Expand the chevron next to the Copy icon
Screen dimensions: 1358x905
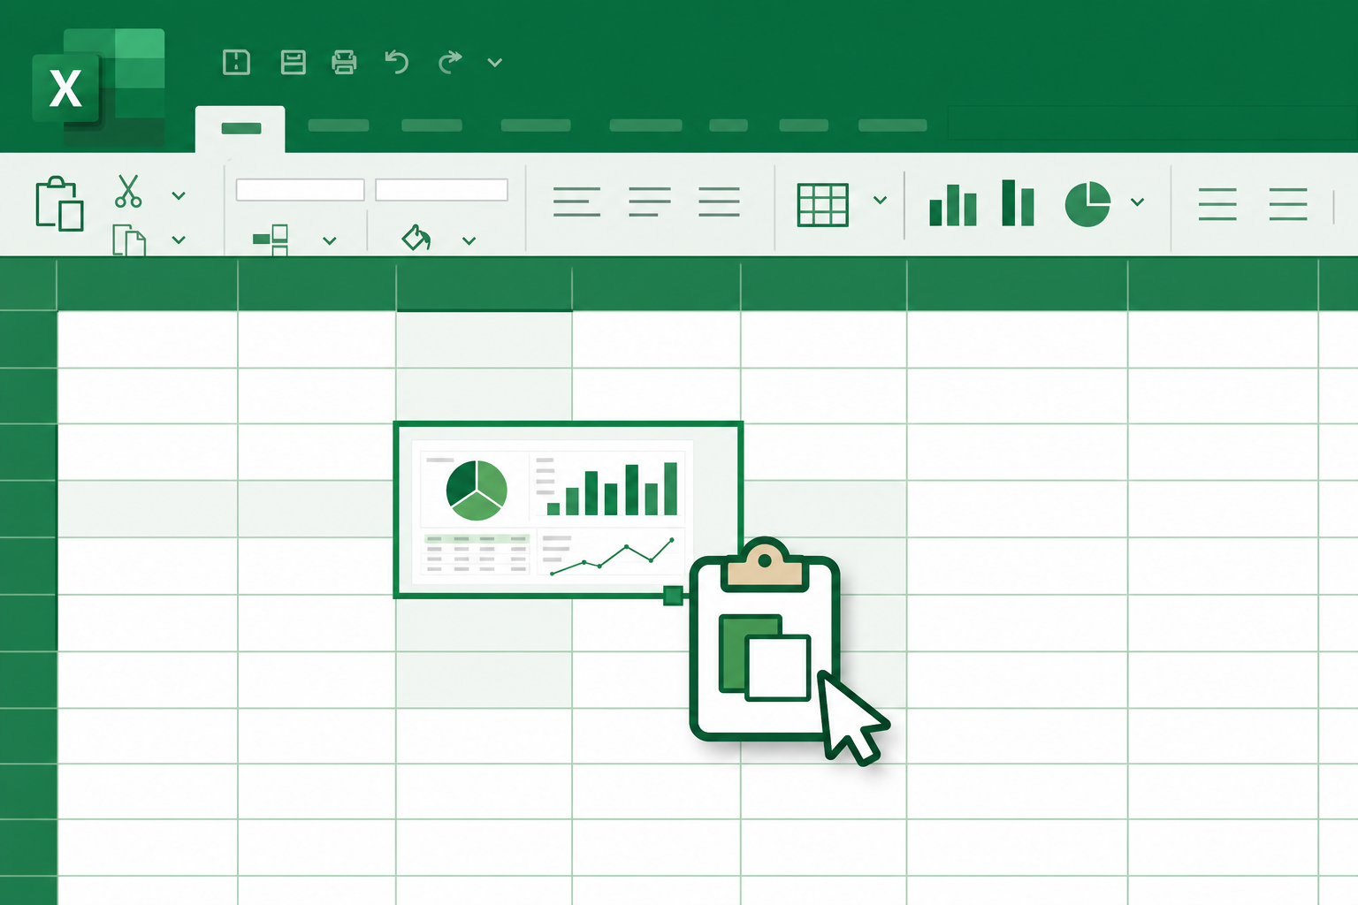pyautogui.click(x=179, y=240)
